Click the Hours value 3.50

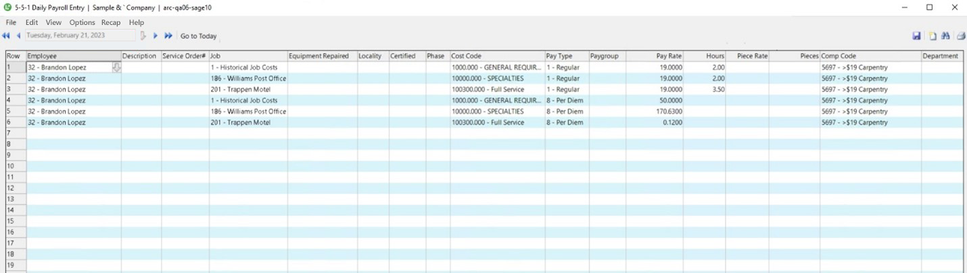[705, 90]
